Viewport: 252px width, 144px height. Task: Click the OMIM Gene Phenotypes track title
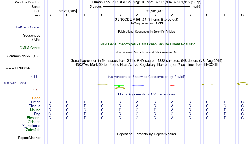coord(146,44)
